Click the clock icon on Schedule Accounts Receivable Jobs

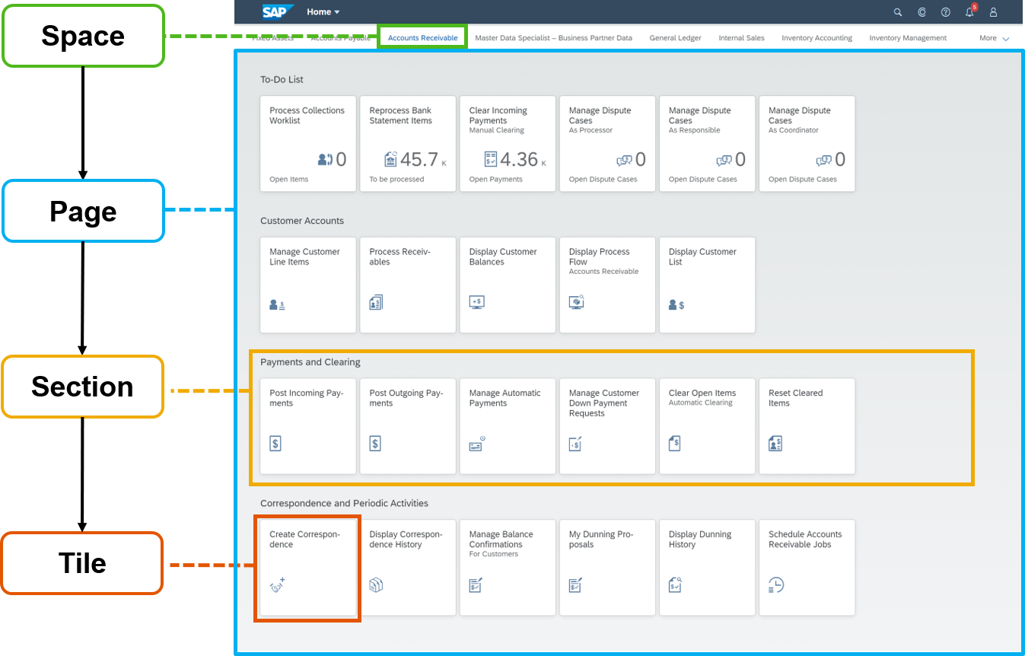(775, 584)
